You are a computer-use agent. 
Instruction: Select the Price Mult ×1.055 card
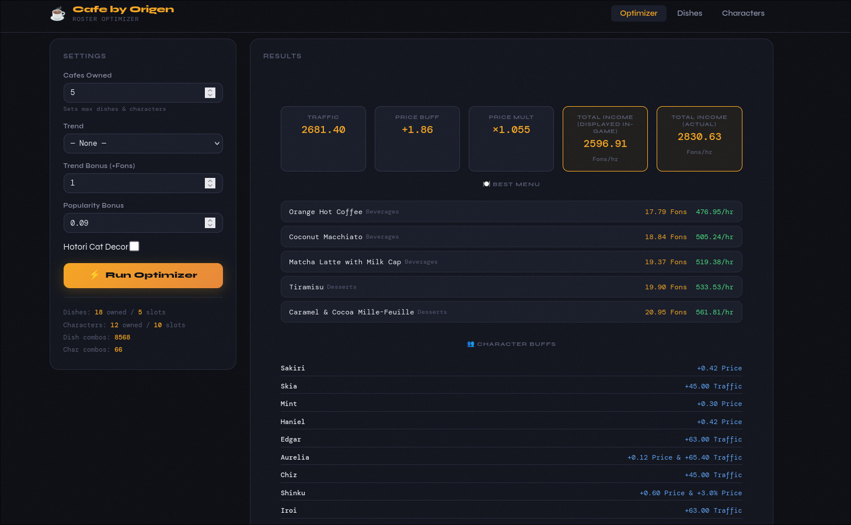tap(511, 139)
